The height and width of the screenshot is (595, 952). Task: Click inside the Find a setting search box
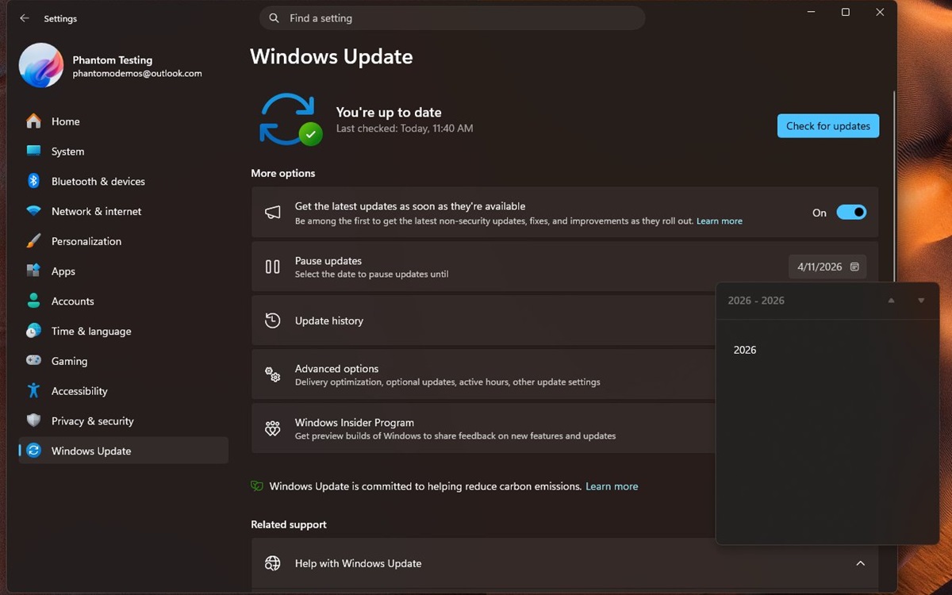click(x=452, y=17)
